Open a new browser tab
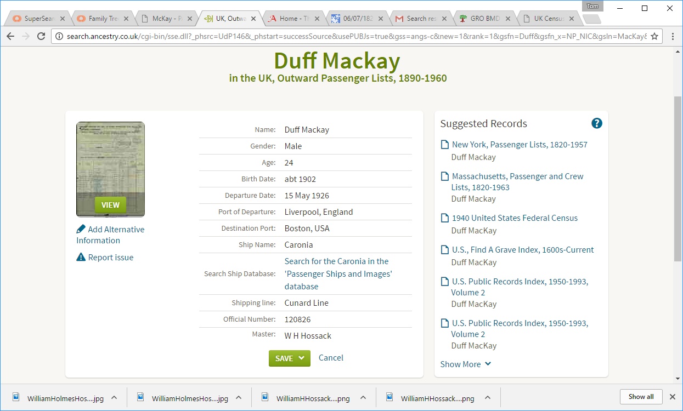Viewport: 683px width, 411px height. point(591,19)
